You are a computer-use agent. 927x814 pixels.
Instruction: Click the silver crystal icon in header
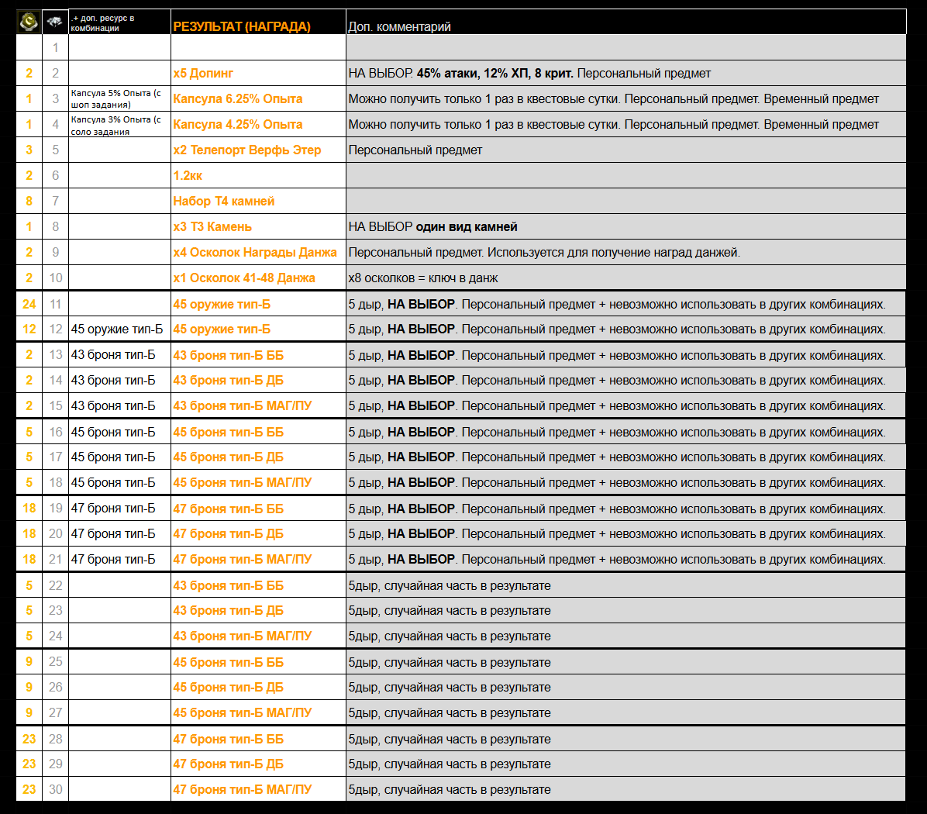55,22
